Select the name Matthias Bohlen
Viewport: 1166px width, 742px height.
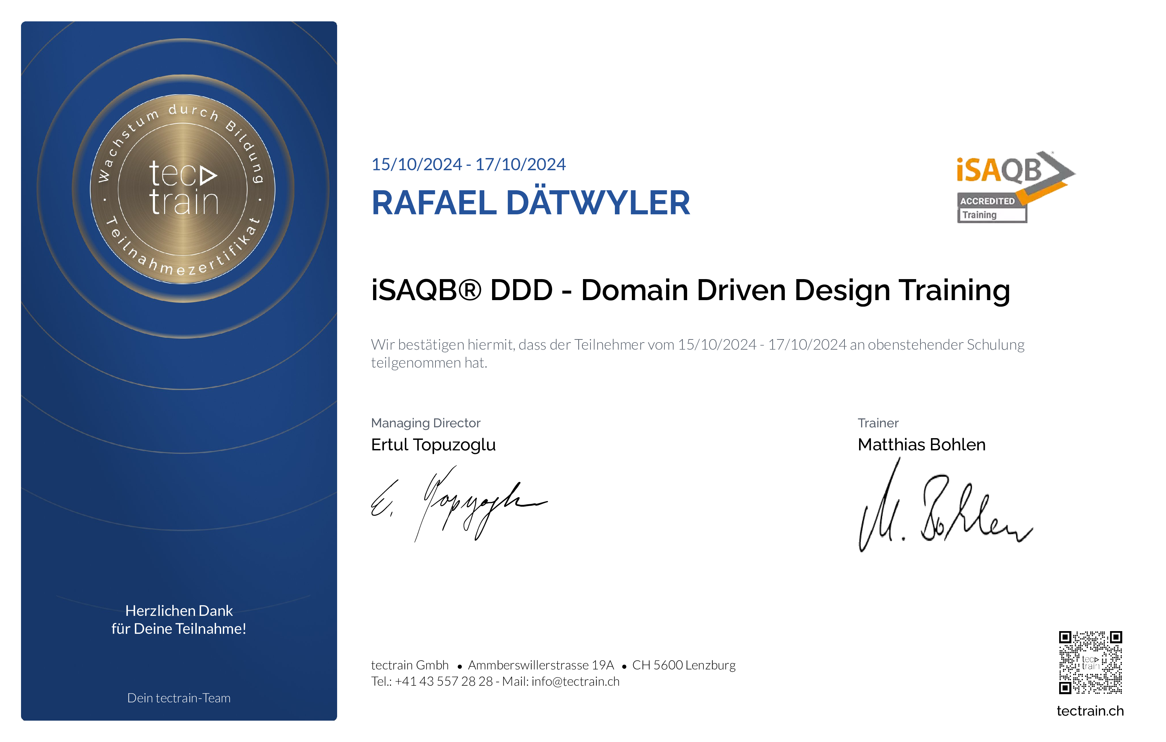click(x=921, y=445)
